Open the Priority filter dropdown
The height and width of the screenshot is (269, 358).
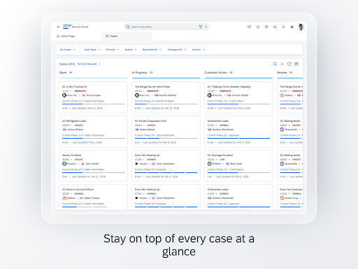(x=113, y=50)
